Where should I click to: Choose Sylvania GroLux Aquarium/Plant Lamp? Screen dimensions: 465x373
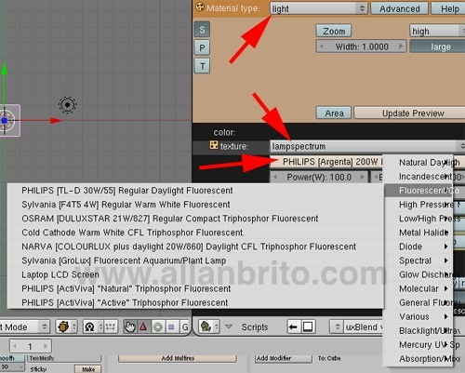tap(195, 260)
